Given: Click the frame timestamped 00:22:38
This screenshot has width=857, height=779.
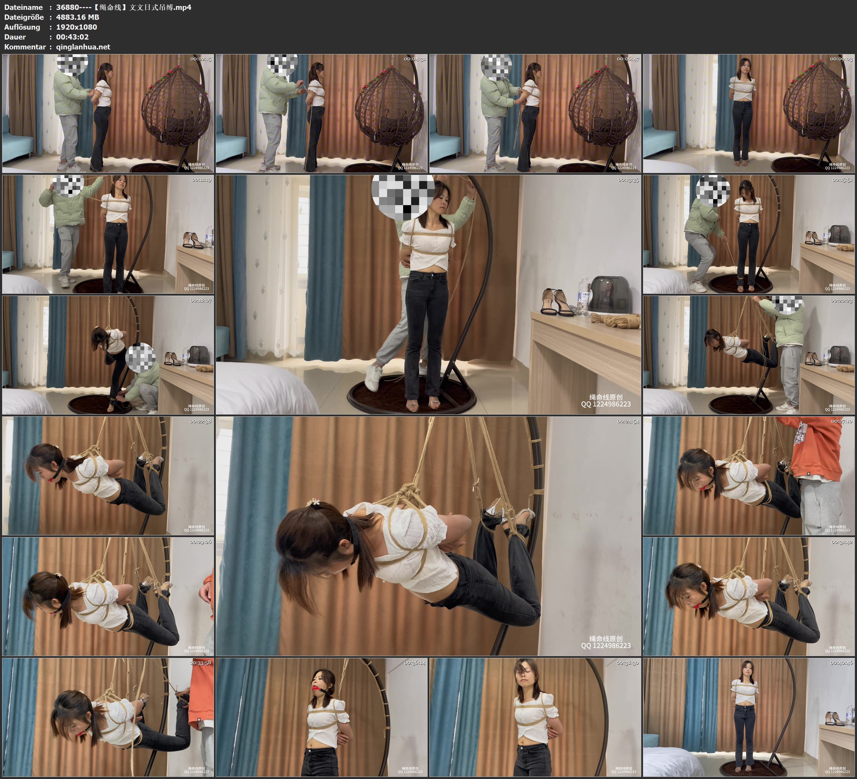Looking at the screenshot, I should click(x=108, y=476).
